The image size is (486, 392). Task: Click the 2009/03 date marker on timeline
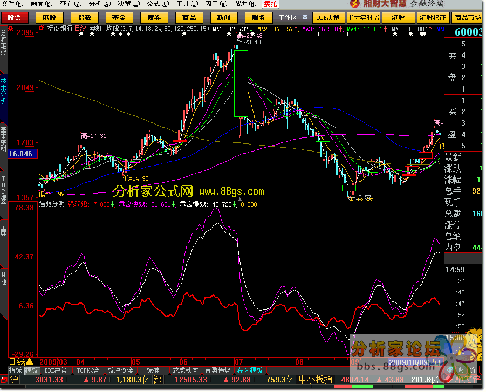click(x=53, y=362)
